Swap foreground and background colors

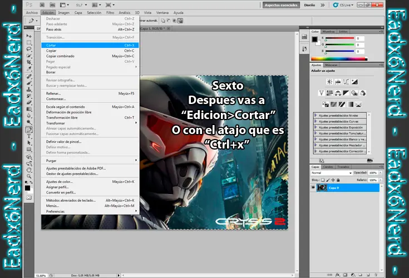(31, 182)
